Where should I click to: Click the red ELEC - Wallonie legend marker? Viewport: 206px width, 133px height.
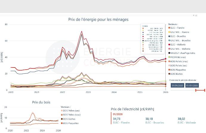169,45
